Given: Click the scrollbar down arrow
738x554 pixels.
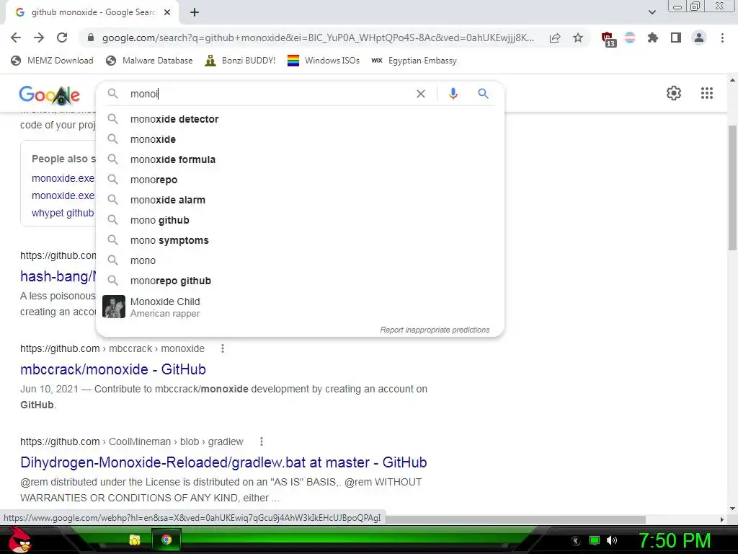Looking at the screenshot, I should [732, 508].
